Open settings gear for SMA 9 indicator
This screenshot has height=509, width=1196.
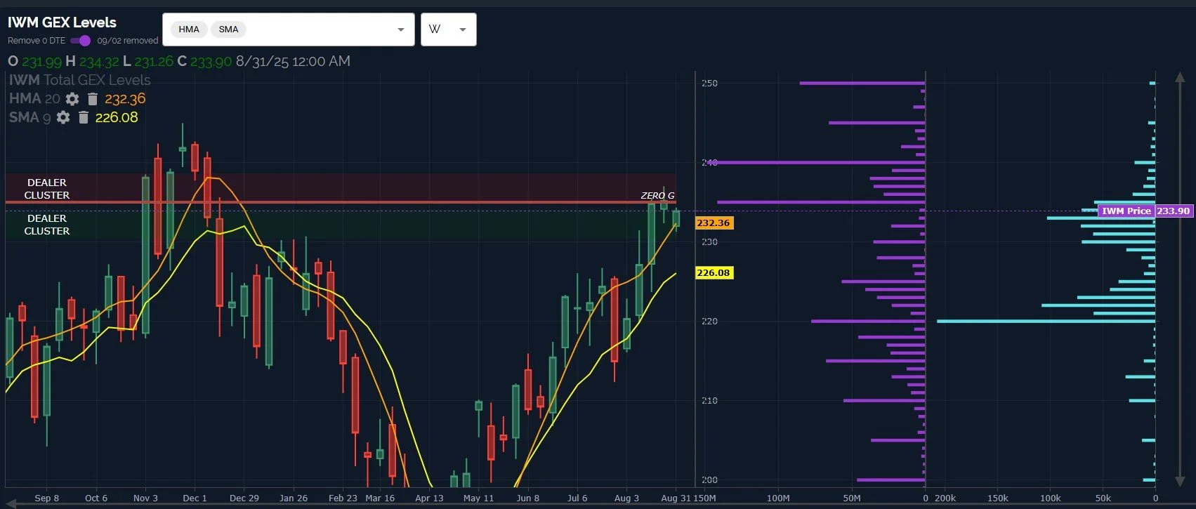click(63, 117)
